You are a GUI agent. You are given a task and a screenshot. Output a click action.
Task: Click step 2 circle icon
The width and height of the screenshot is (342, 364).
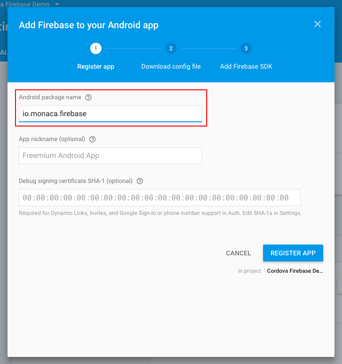tap(171, 48)
